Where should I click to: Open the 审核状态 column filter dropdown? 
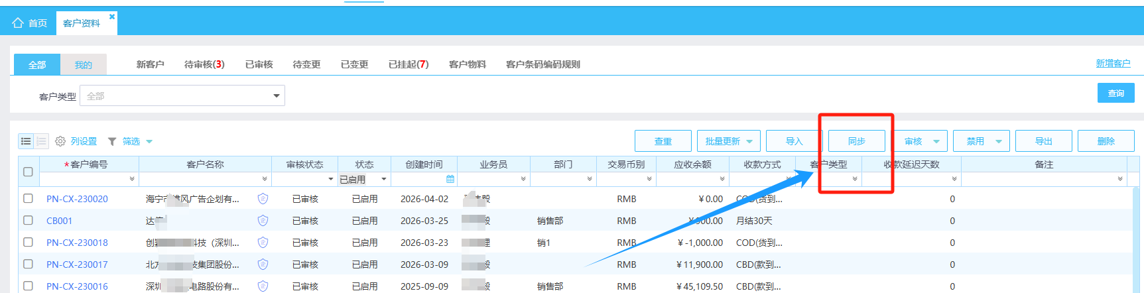point(331,179)
